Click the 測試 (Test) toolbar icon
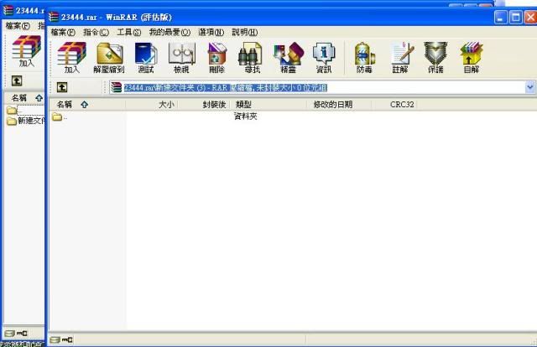Screen dimensions: 537x347 pos(146,57)
